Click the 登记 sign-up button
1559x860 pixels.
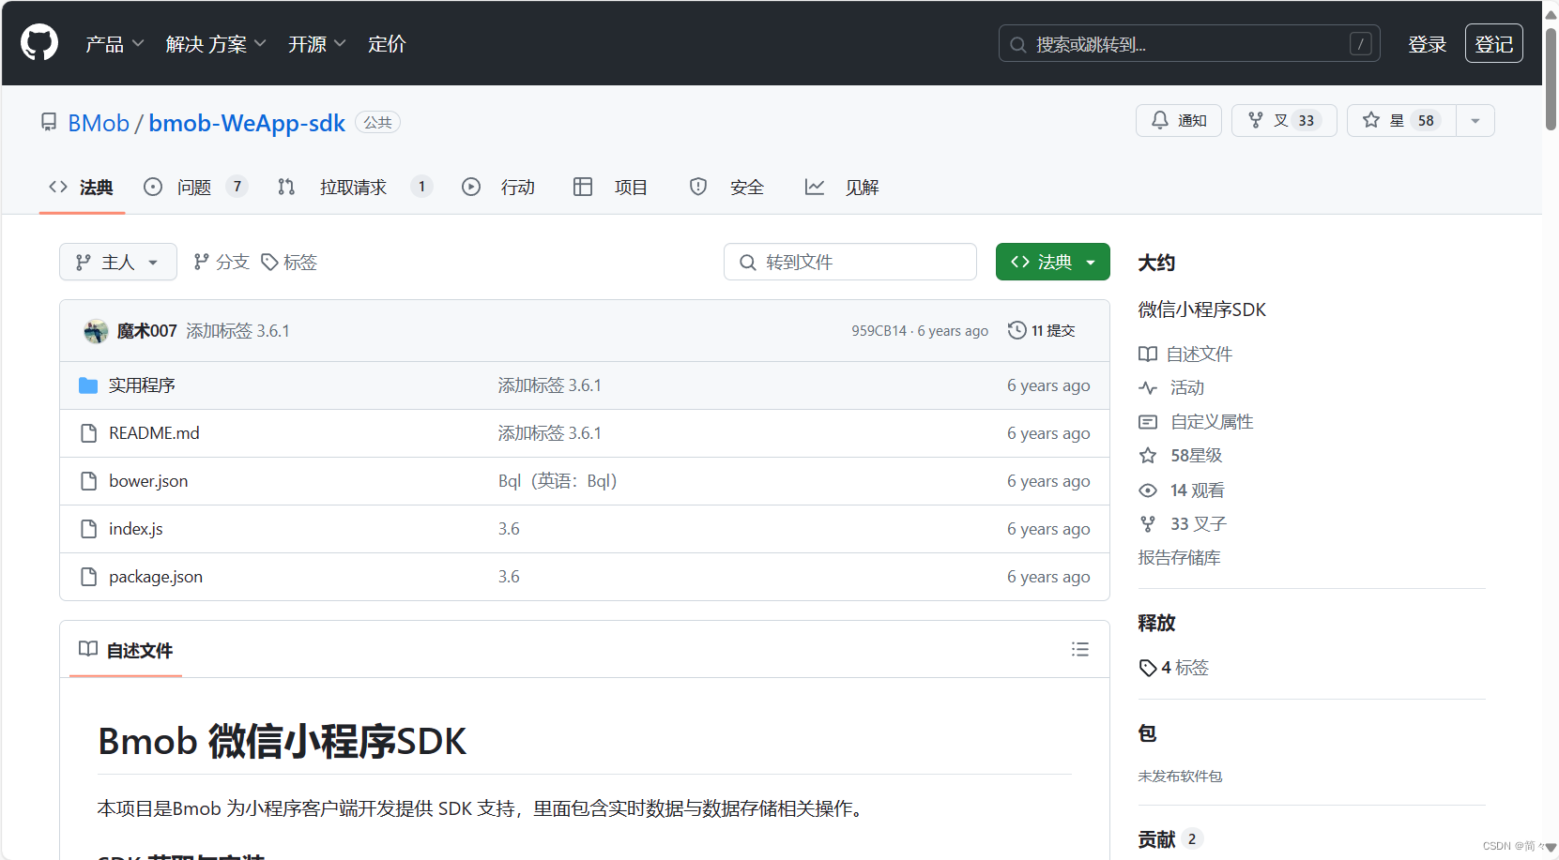(1493, 43)
